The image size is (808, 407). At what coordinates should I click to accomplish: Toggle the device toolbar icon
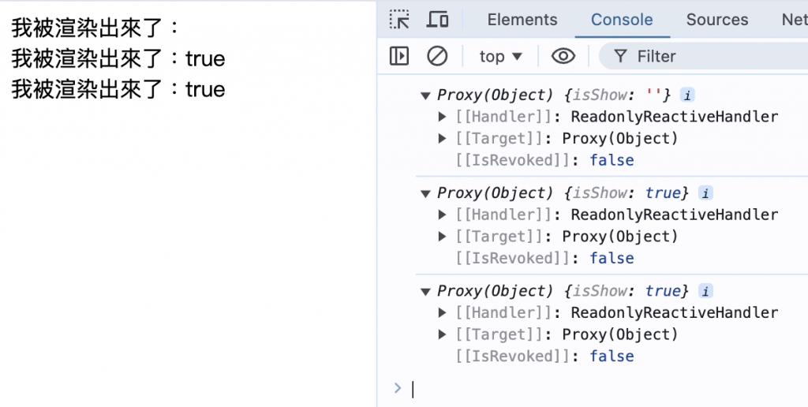point(437,20)
